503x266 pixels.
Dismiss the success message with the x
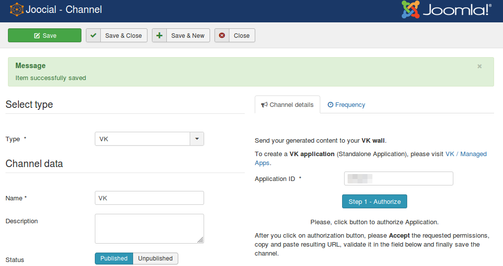pyautogui.click(x=480, y=66)
